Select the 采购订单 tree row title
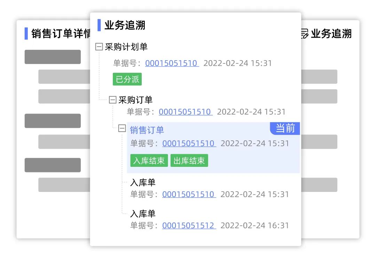 (135, 100)
